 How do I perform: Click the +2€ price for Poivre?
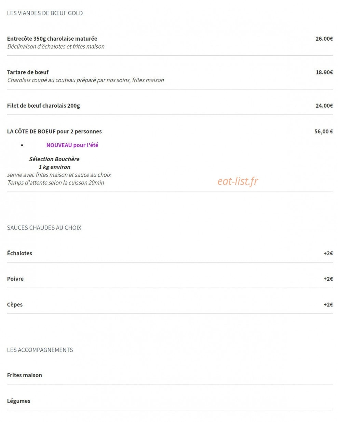pos(328,279)
